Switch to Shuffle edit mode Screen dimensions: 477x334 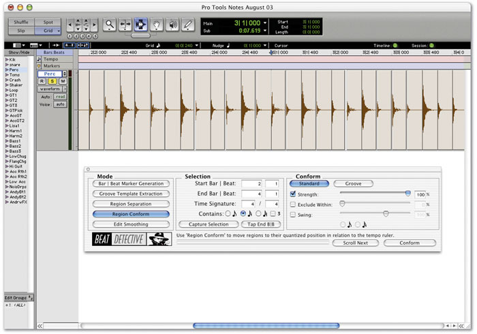[x=21, y=22]
